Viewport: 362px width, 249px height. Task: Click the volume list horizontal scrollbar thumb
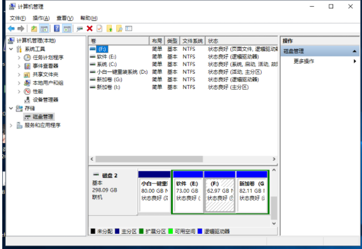[149, 159]
